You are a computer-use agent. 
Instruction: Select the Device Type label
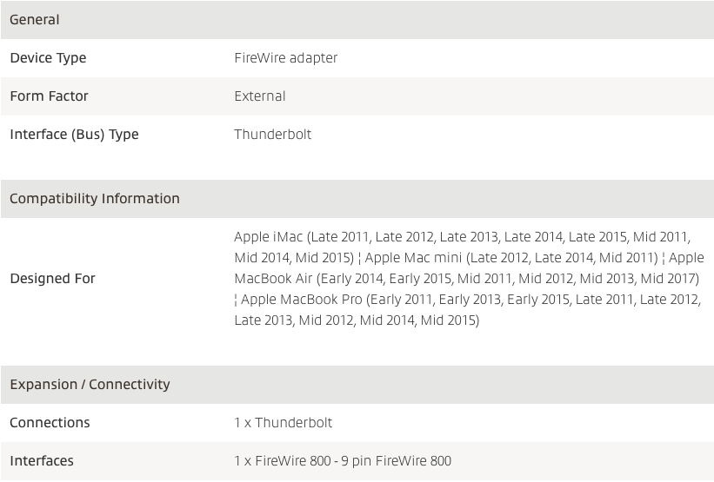coord(48,58)
